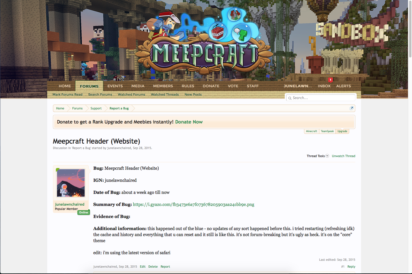
Task: Toggle Unwatch Thread
Action: click(x=343, y=156)
